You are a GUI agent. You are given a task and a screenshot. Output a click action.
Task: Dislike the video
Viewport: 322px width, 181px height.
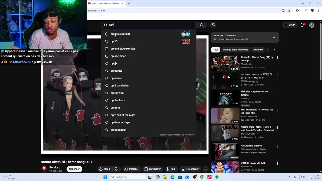coord(116,169)
